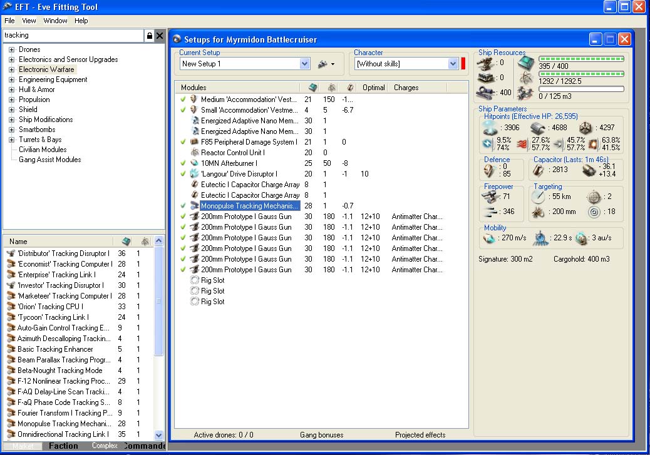Click the 'Langour' Drive Disruptor I icon
Viewport: 650px width, 455px height.
(x=194, y=174)
